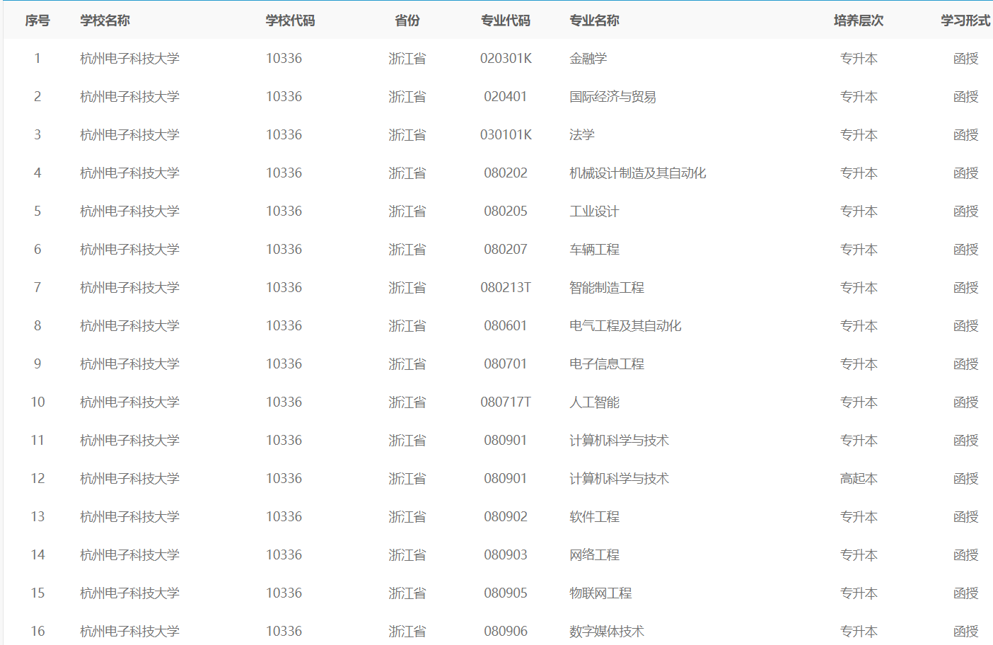Click 杭州电子科技大学 in row 8
This screenshot has height=645, width=993.
coord(129,326)
